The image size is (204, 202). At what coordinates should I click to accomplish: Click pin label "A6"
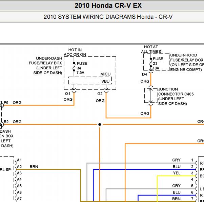click(19, 192)
